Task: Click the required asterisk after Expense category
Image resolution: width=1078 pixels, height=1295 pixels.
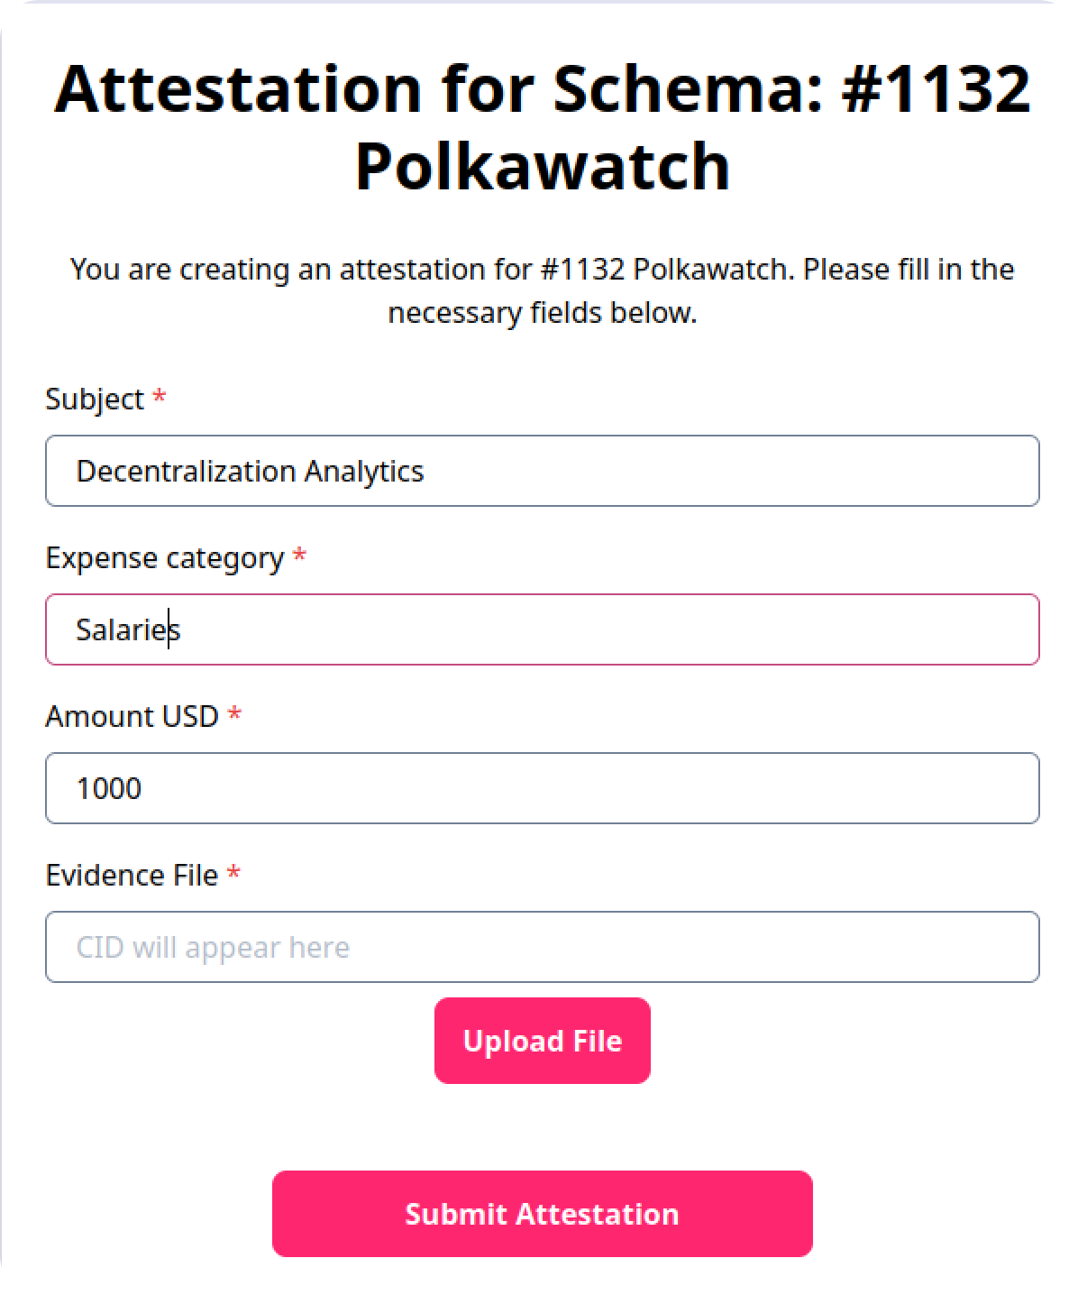Action: [x=299, y=556]
